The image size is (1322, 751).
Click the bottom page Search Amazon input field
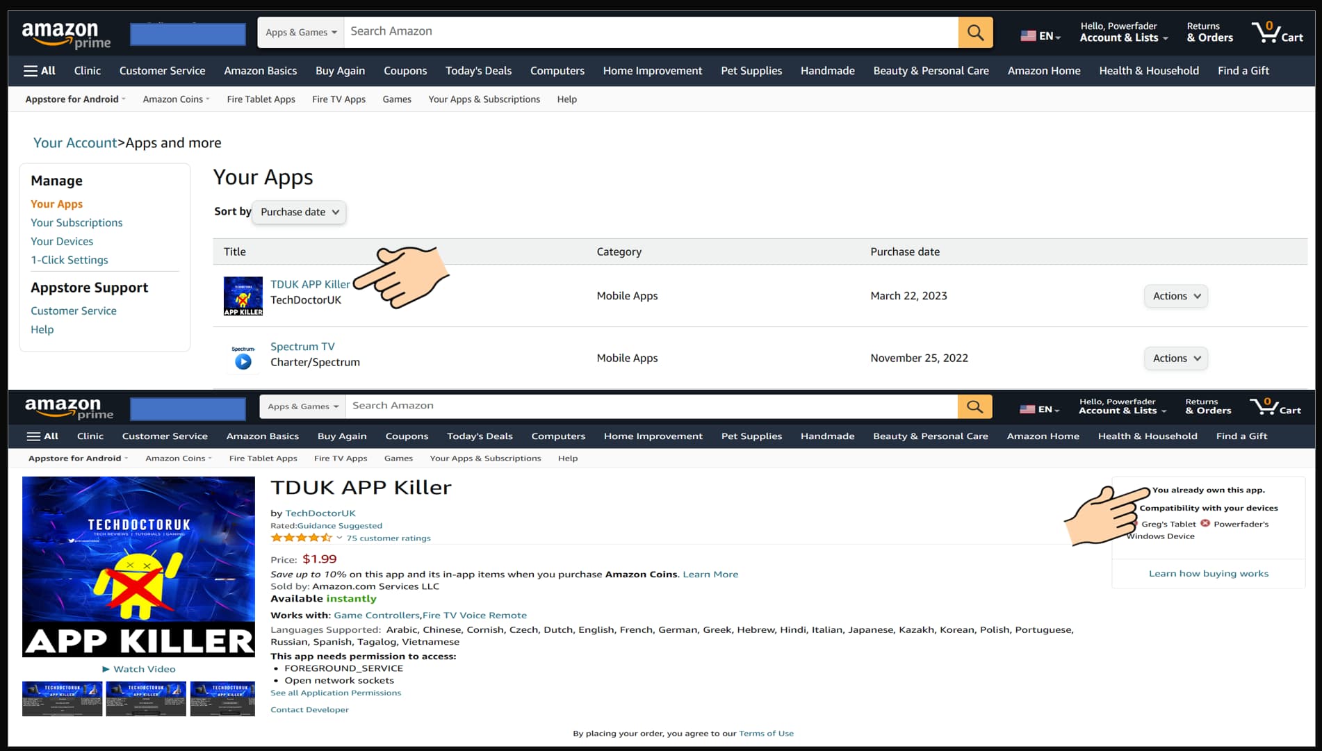click(x=652, y=406)
